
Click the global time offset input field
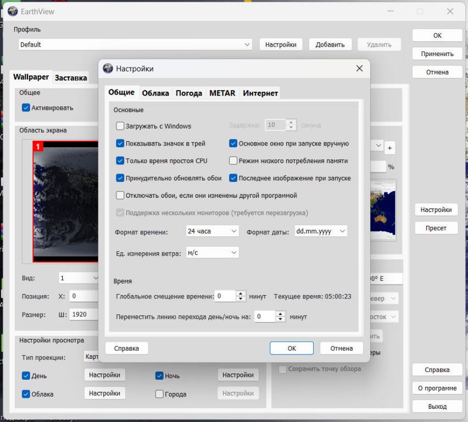[x=224, y=296]
